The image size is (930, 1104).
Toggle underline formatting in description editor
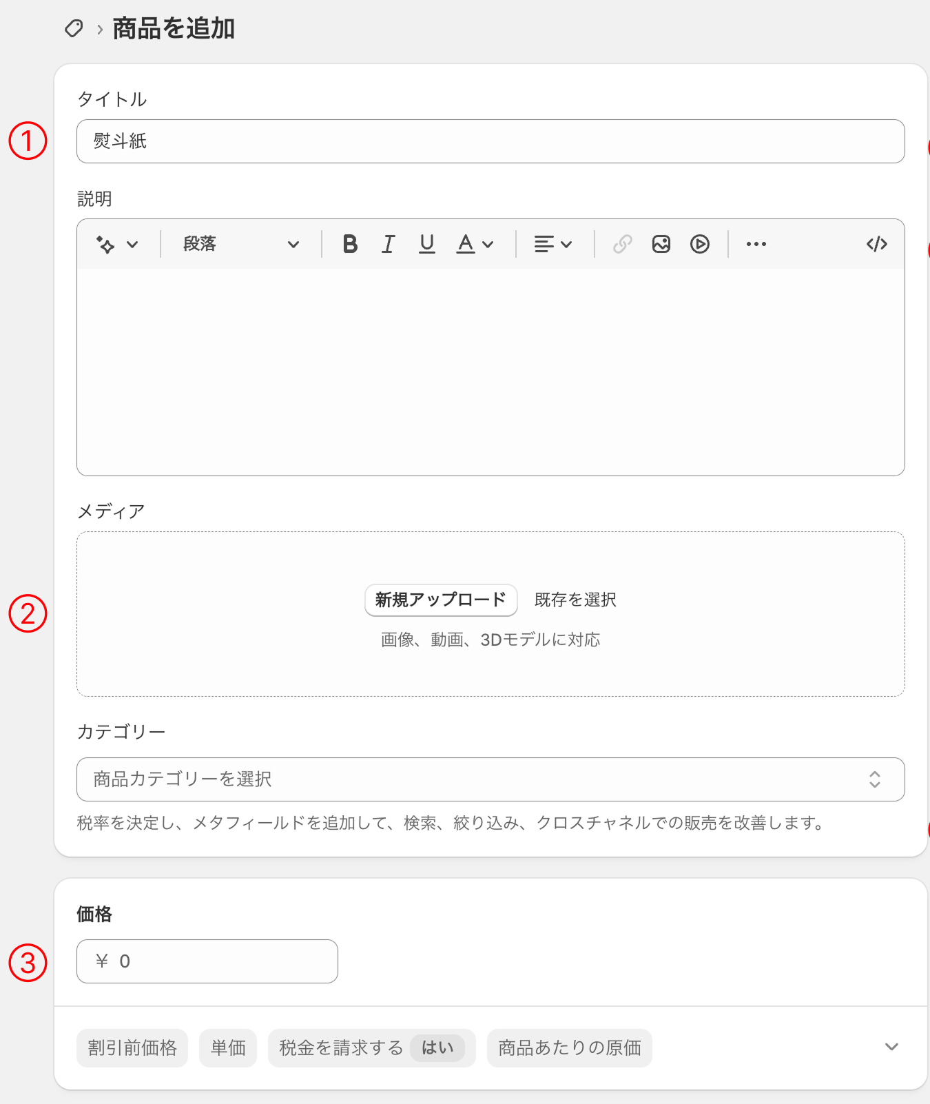point(427,244)
